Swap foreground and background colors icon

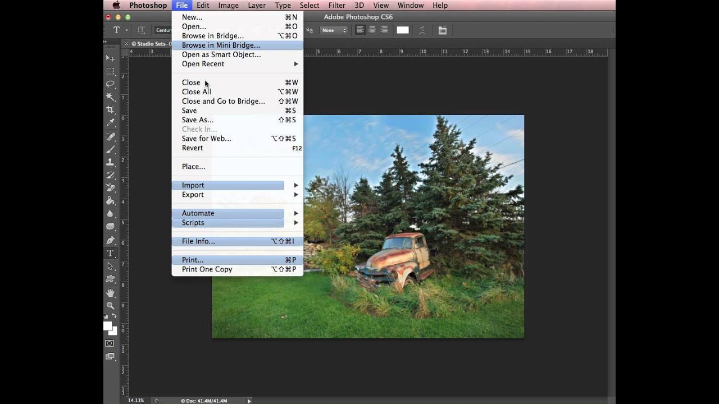tap(115, 316)
